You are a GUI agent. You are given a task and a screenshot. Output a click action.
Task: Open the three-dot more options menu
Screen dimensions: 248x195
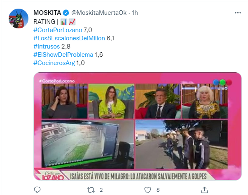(x=238, y=13)
